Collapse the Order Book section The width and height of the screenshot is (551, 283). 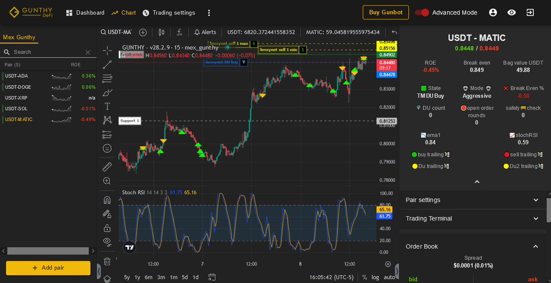pyautogui.click(x=473, y=246)
